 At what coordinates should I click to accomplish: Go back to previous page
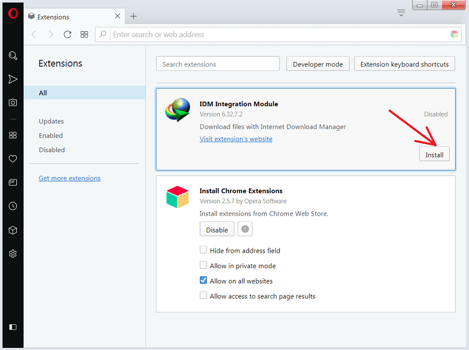click(x=34, y=35)
